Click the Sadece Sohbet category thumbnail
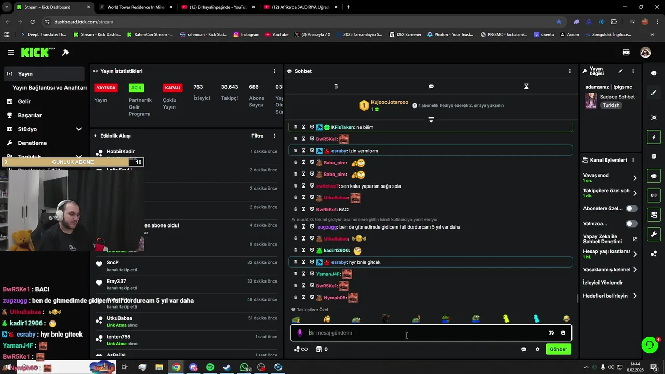Image resolution: width=665 pixels, height=374 pixels. tap(591, 101)
